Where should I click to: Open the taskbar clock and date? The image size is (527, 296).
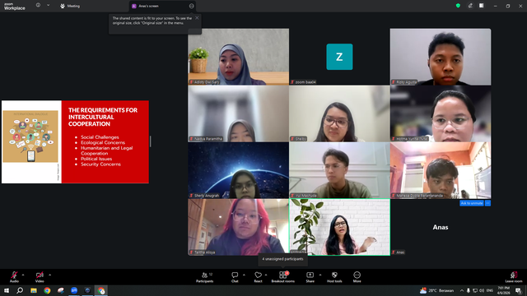pos(503,290)
